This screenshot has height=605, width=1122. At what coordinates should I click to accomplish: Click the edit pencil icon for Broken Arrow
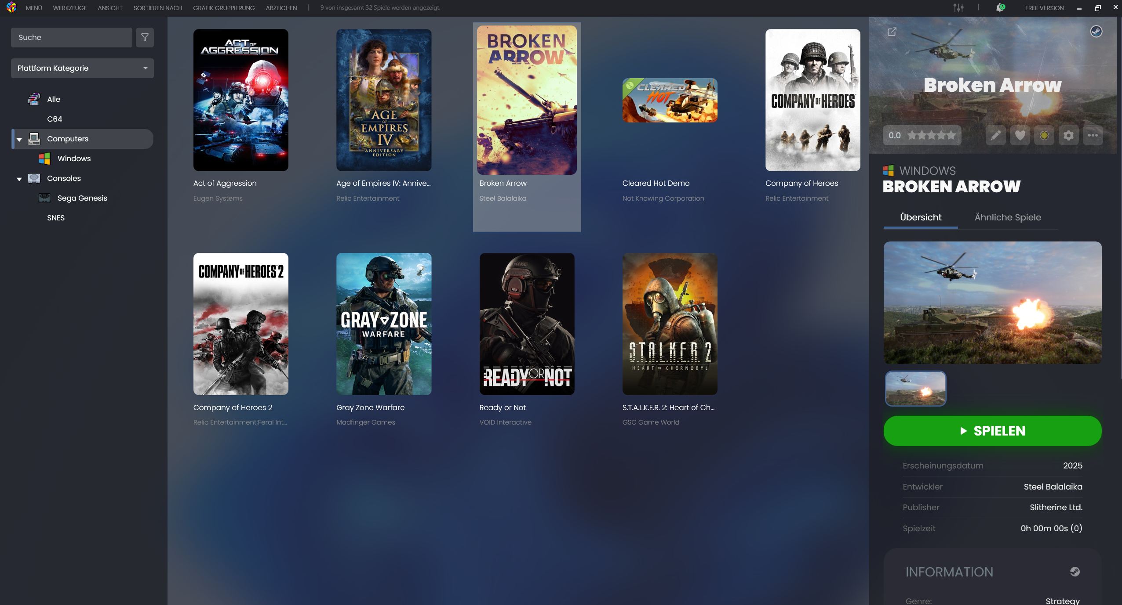point(995,135)
